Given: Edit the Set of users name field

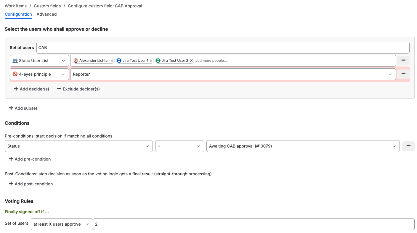Looking at the screenshot, I should coord(223,48).
